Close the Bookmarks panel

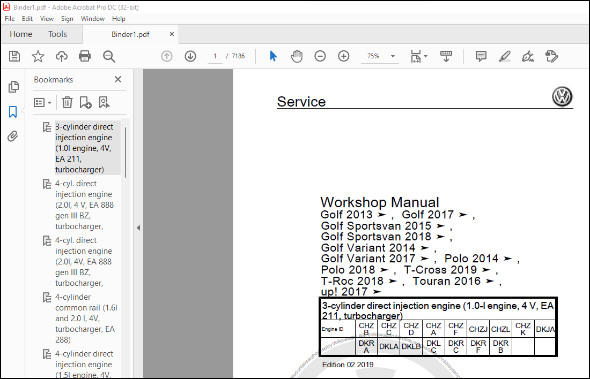point(118,79)
